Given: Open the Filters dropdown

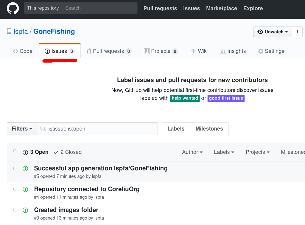Looking at the screenshot, I should [22, 129].
